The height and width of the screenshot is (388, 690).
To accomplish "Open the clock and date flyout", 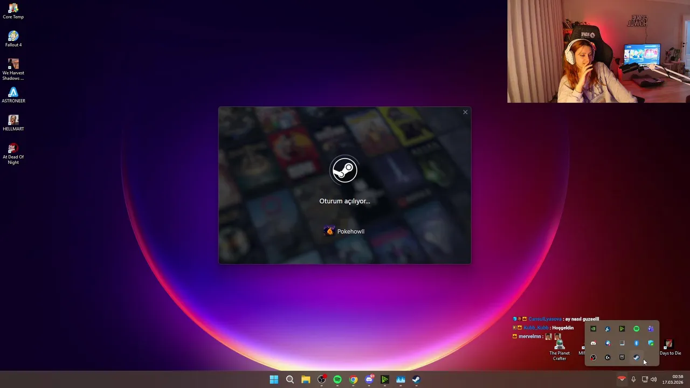I will [673, 379].
